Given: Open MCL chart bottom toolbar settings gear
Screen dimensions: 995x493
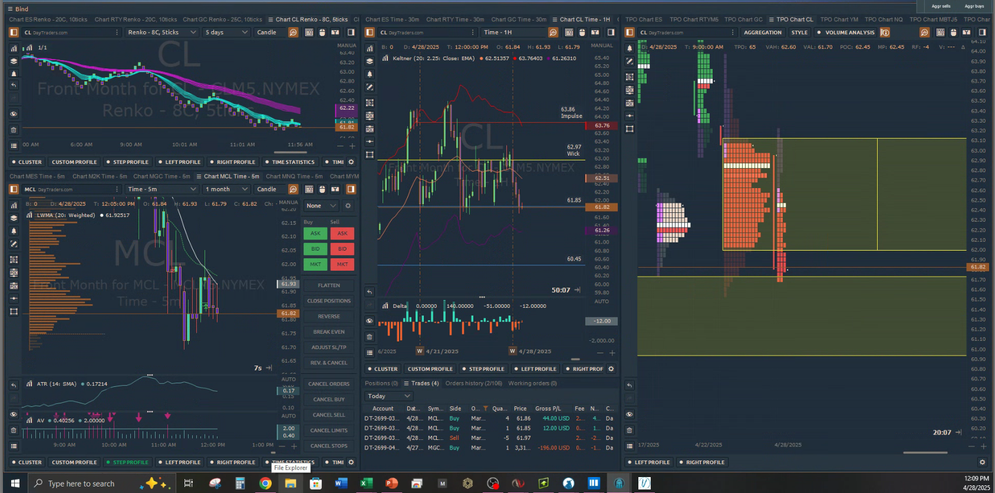Looking at the screenshot, I should [x=351, y=462].
